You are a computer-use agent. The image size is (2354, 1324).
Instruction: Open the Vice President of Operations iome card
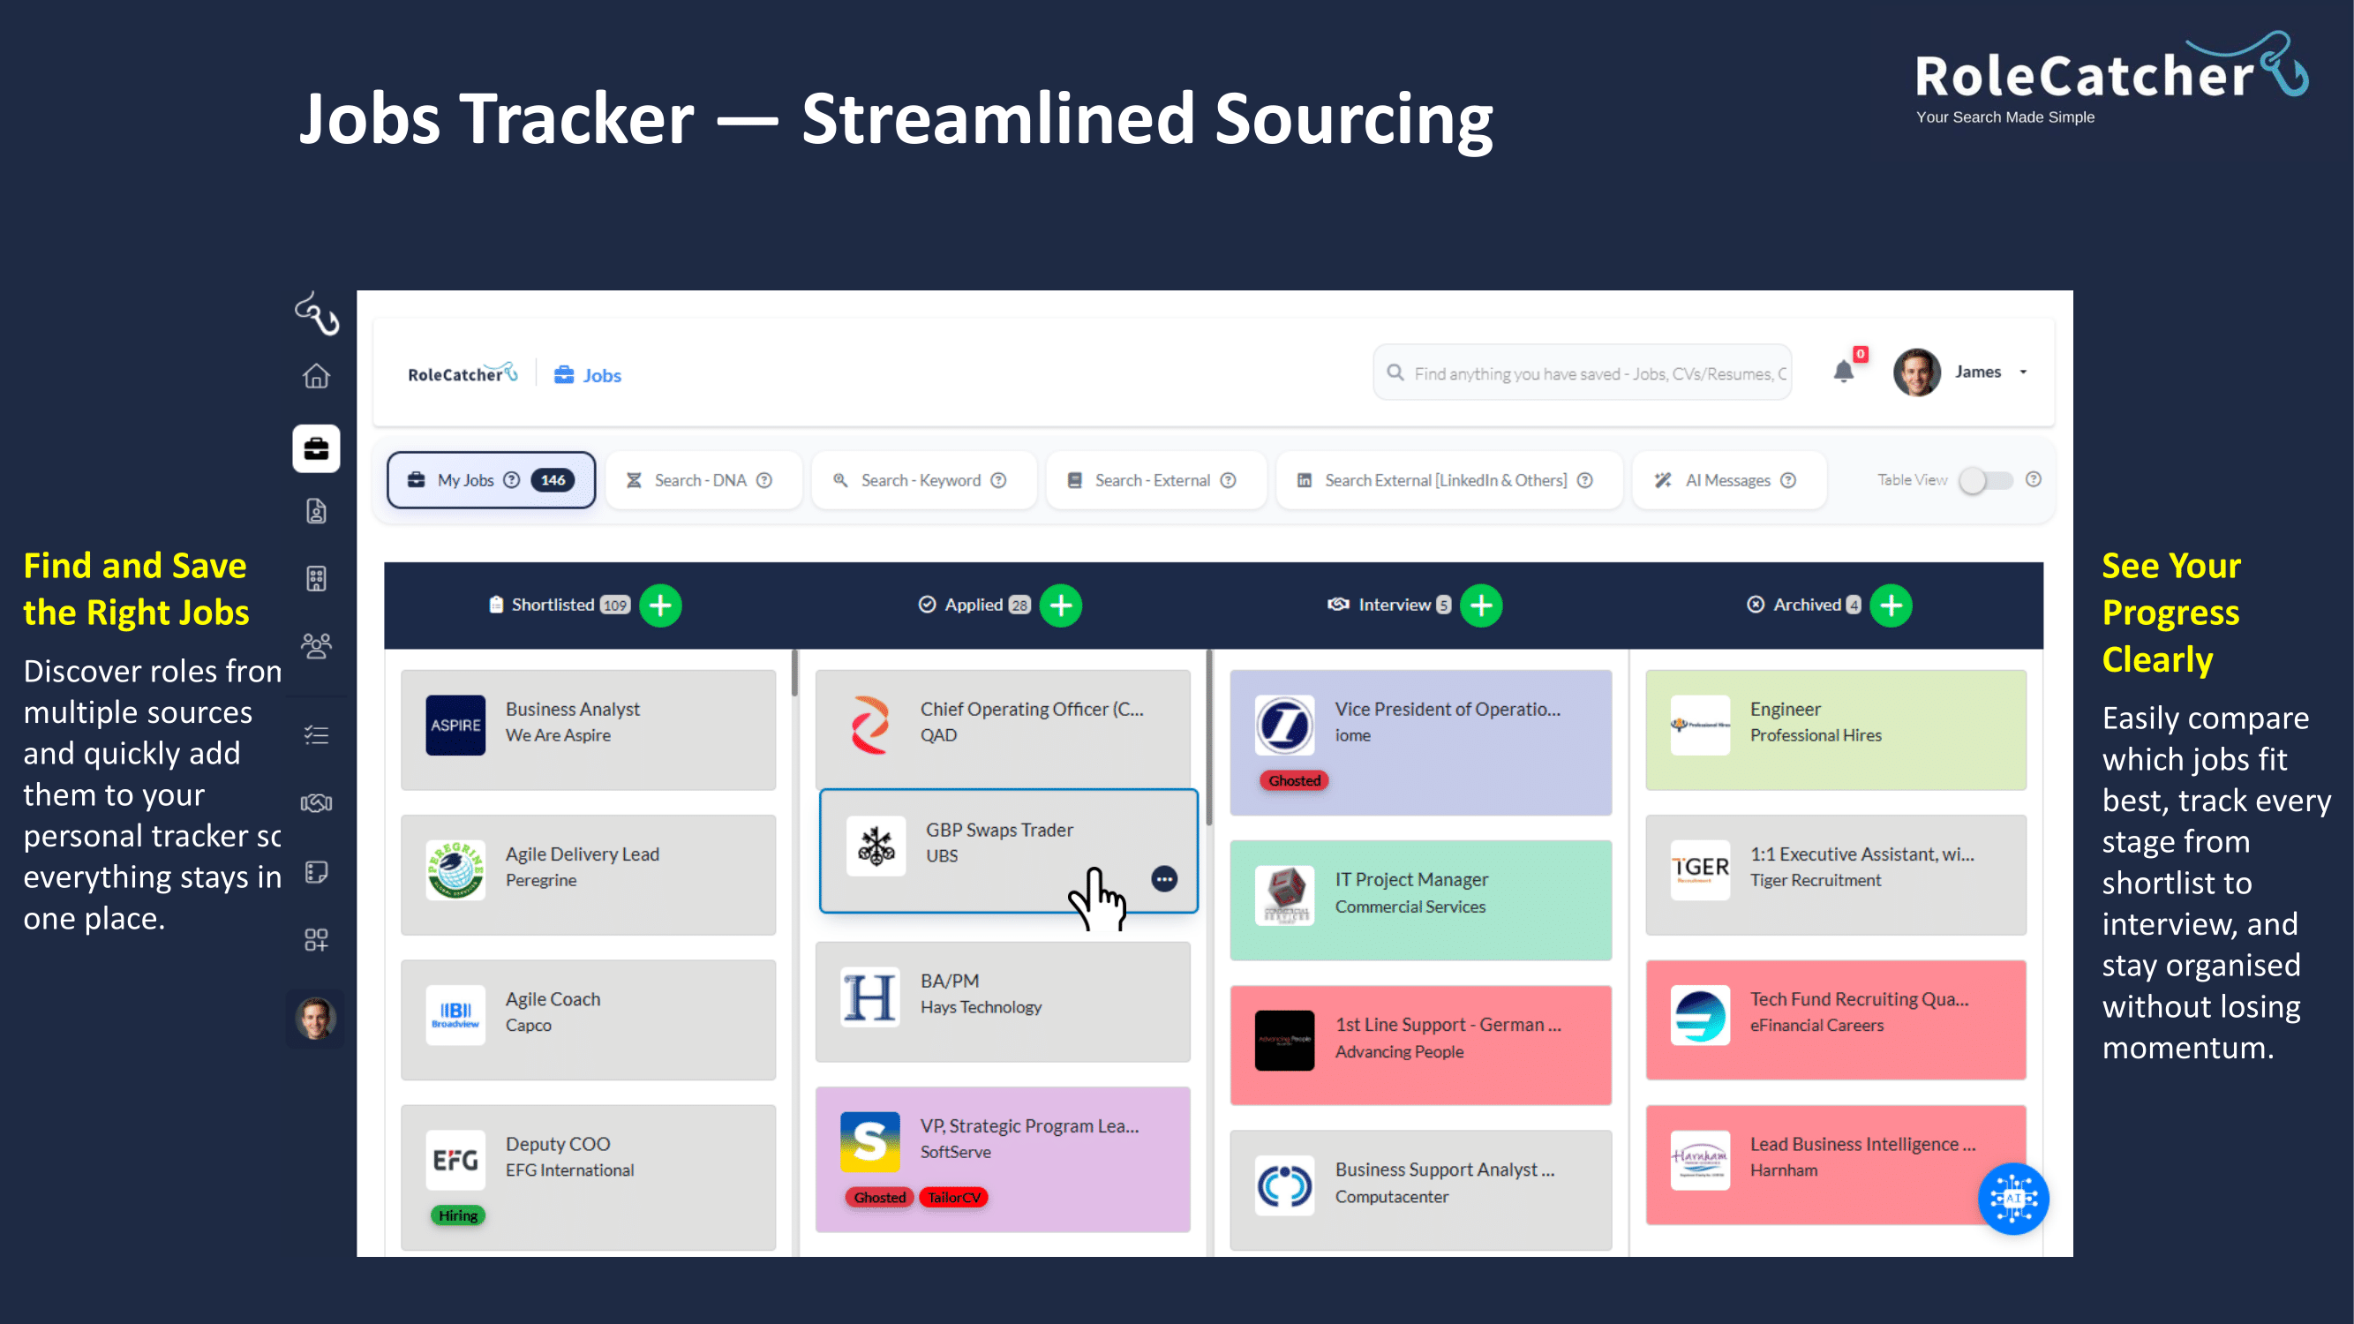click(x=1421, y=742)
